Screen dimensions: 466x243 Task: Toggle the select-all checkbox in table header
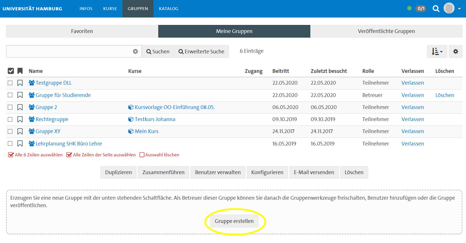11,71
